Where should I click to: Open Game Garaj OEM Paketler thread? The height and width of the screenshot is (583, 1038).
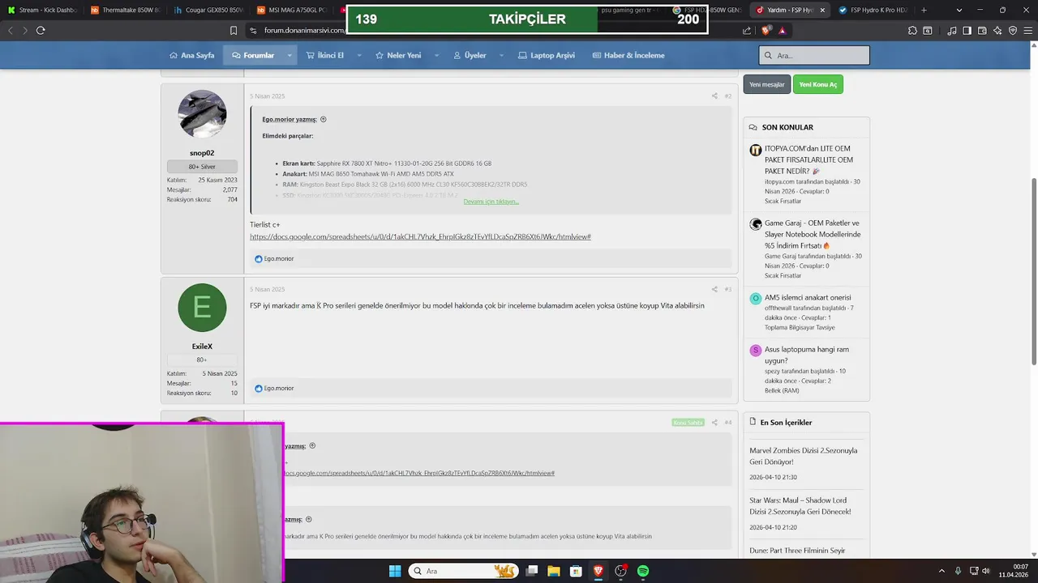813,234
